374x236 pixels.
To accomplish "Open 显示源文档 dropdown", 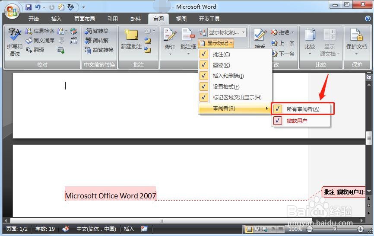I will [330, 42].
